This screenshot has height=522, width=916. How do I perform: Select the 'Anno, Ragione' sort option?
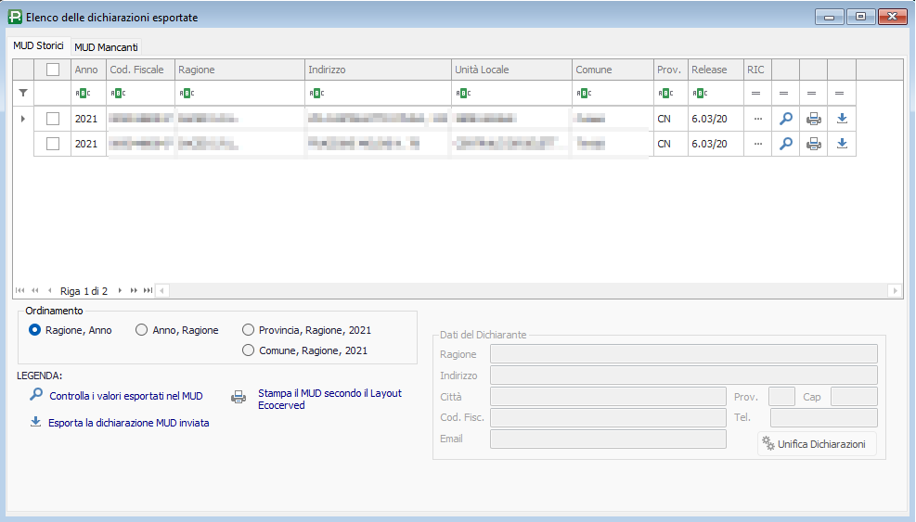point(142,330)
